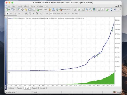
Task: Open the Data Window crosshair icon
Action: click(x=22, y=9)
